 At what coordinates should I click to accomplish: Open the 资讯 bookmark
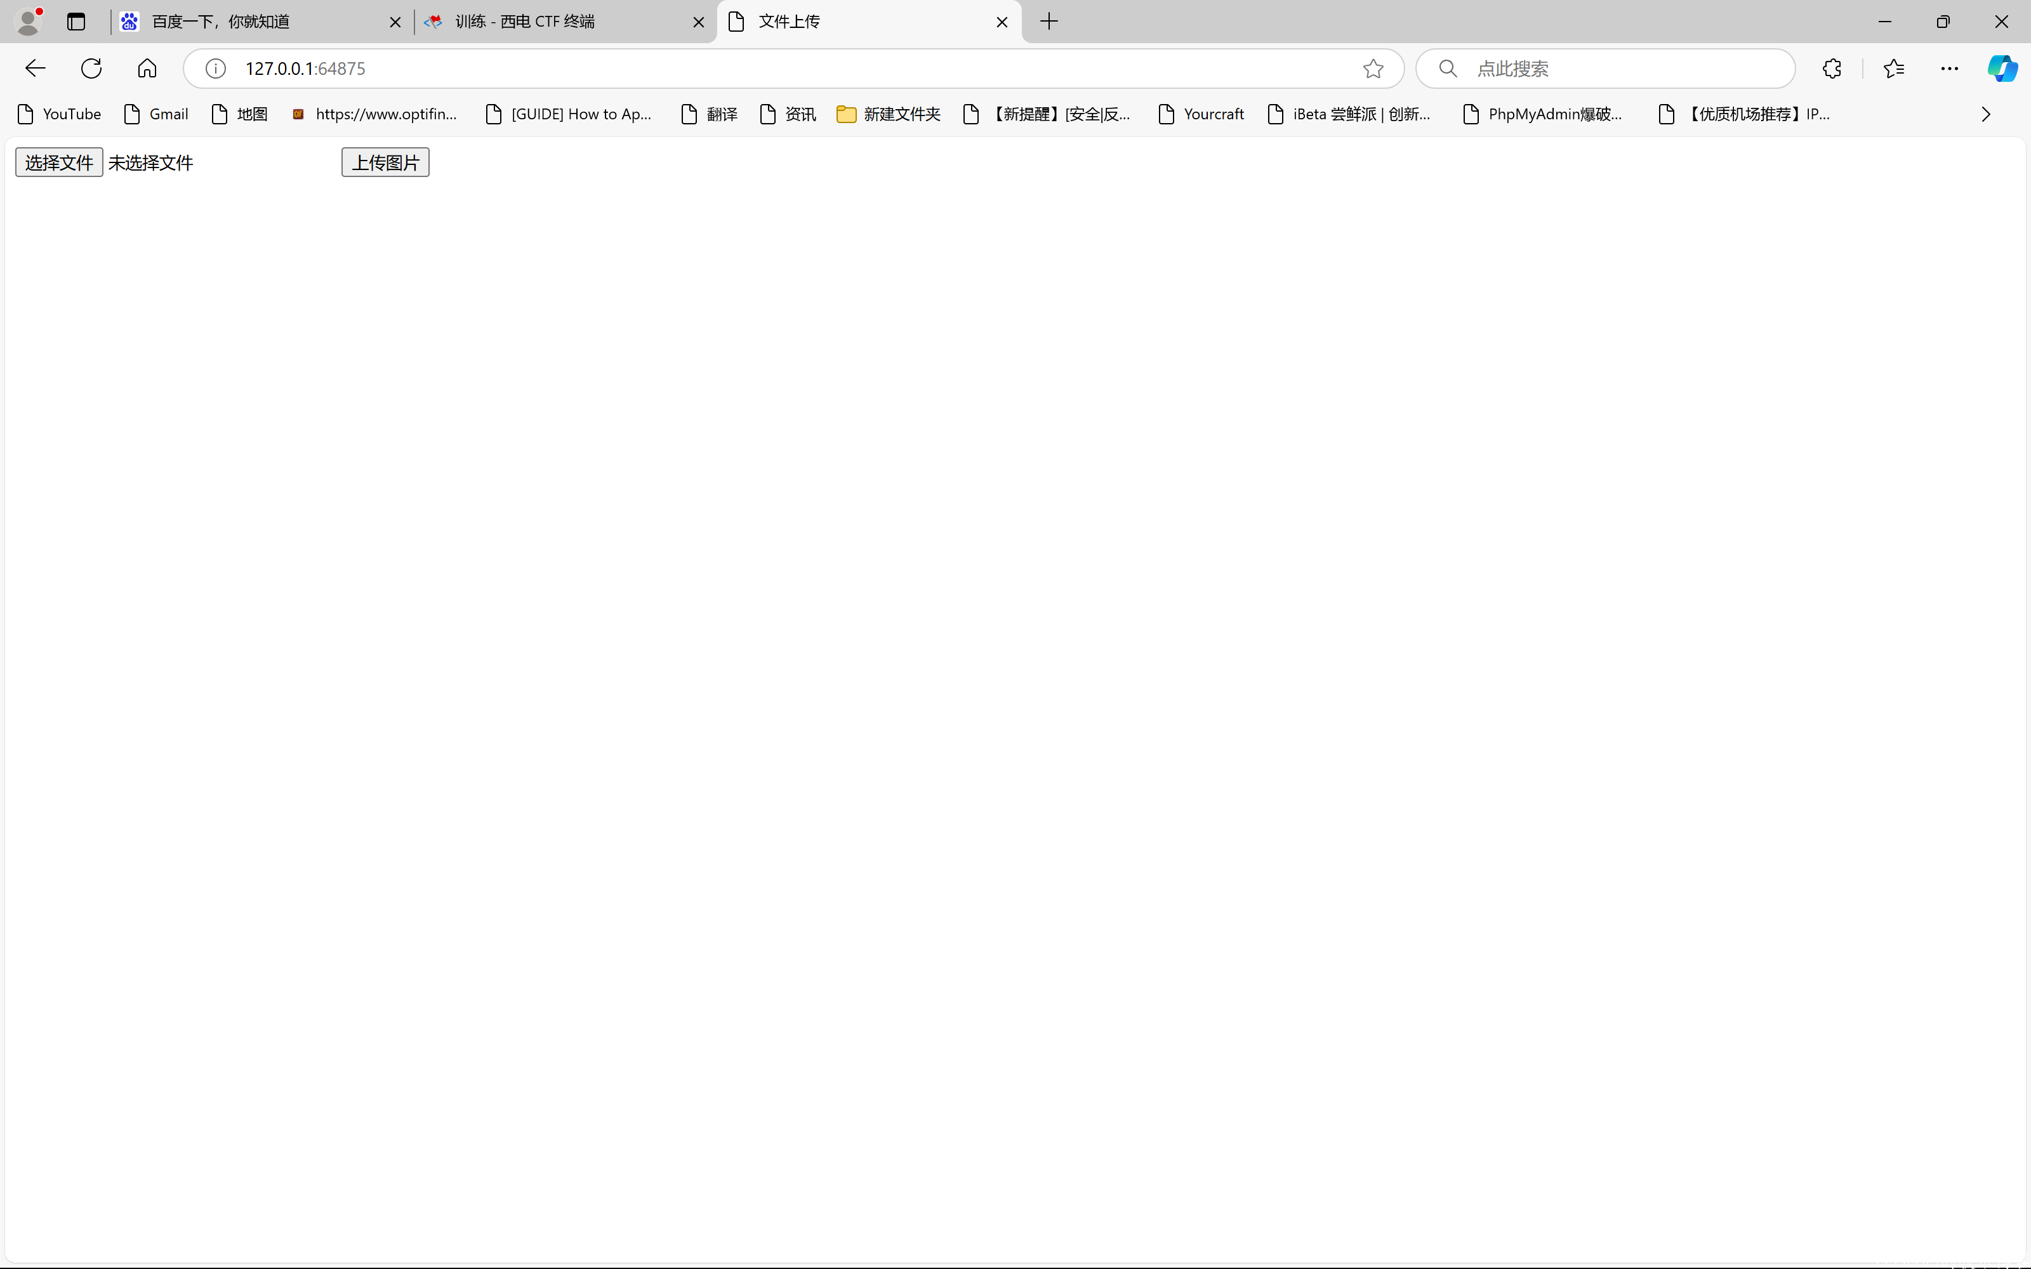tap(788, 114)
